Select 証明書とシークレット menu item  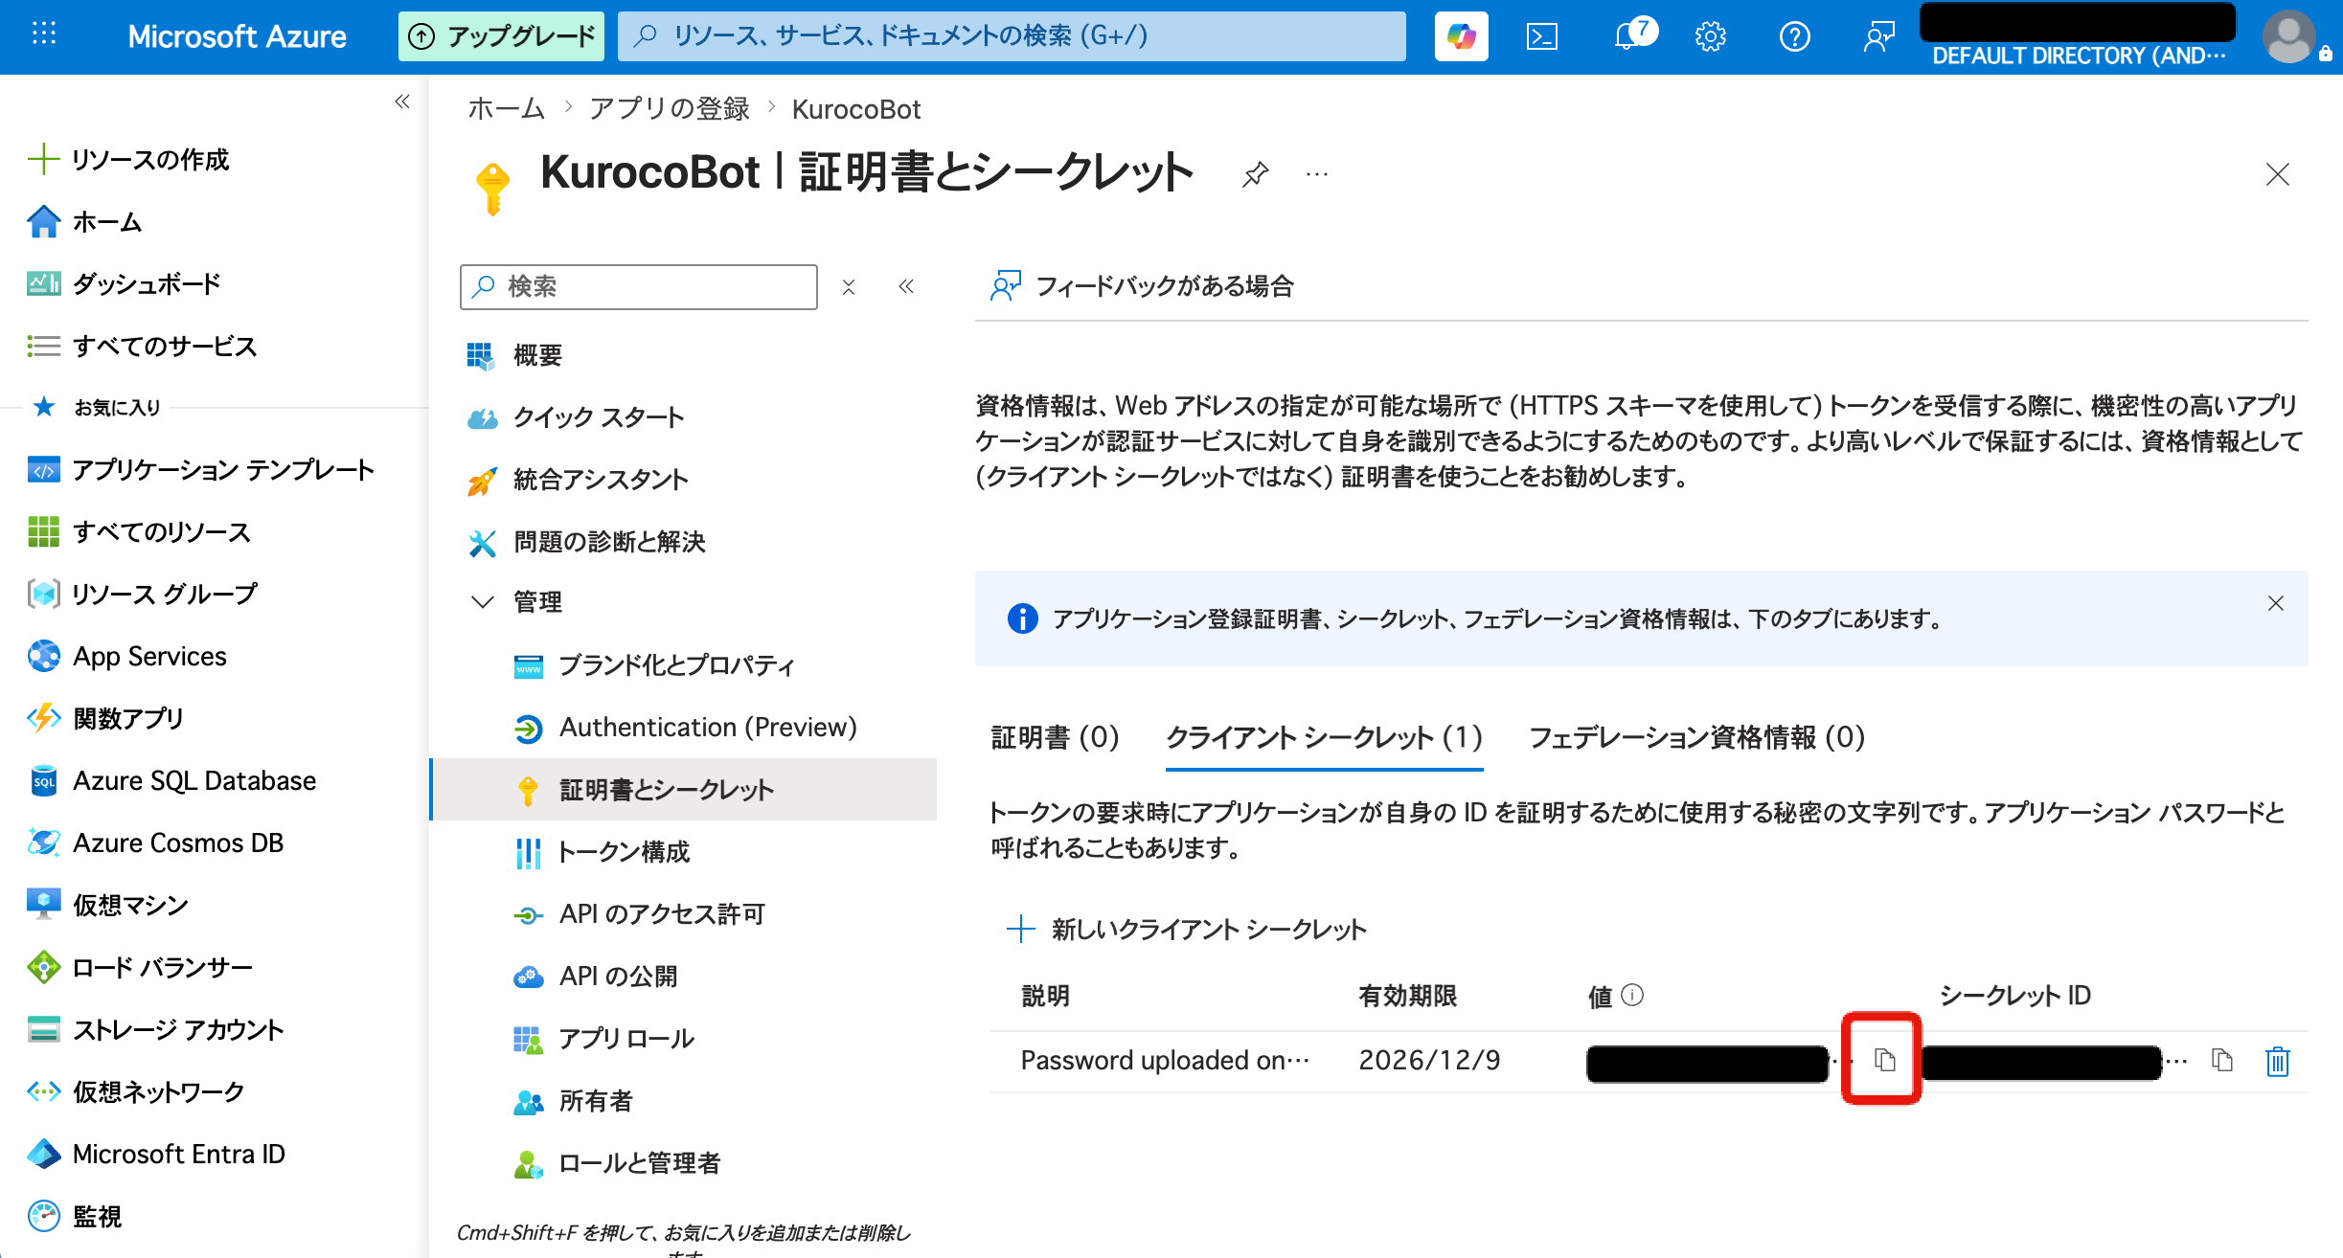tap(684, 790)
